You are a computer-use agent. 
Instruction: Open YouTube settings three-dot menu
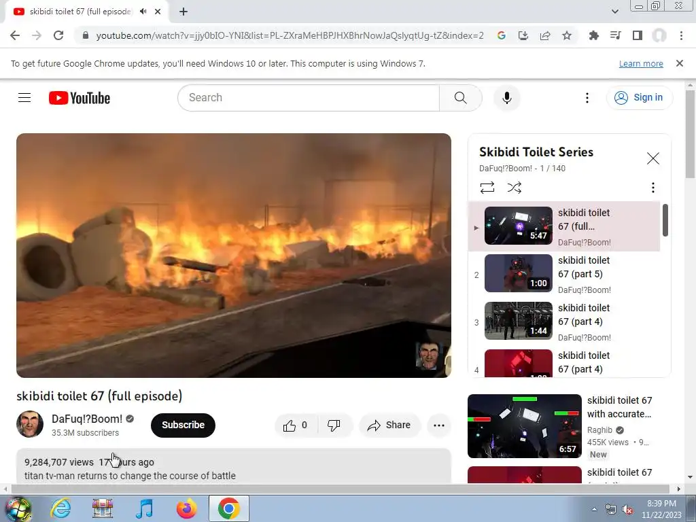tap(587, 98)
